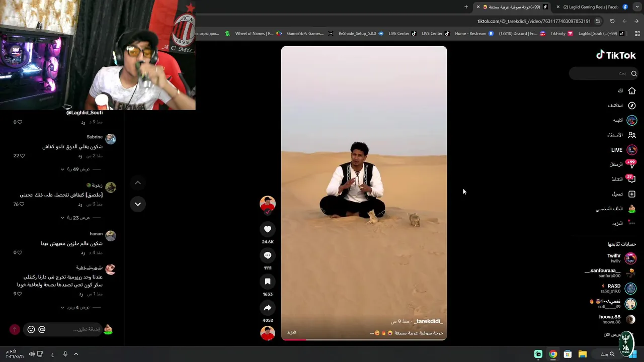Switch to Laglid Gaming Reels Facebook tab
Viewport: 644px width, 362px height.
click(x=592, y=7)
